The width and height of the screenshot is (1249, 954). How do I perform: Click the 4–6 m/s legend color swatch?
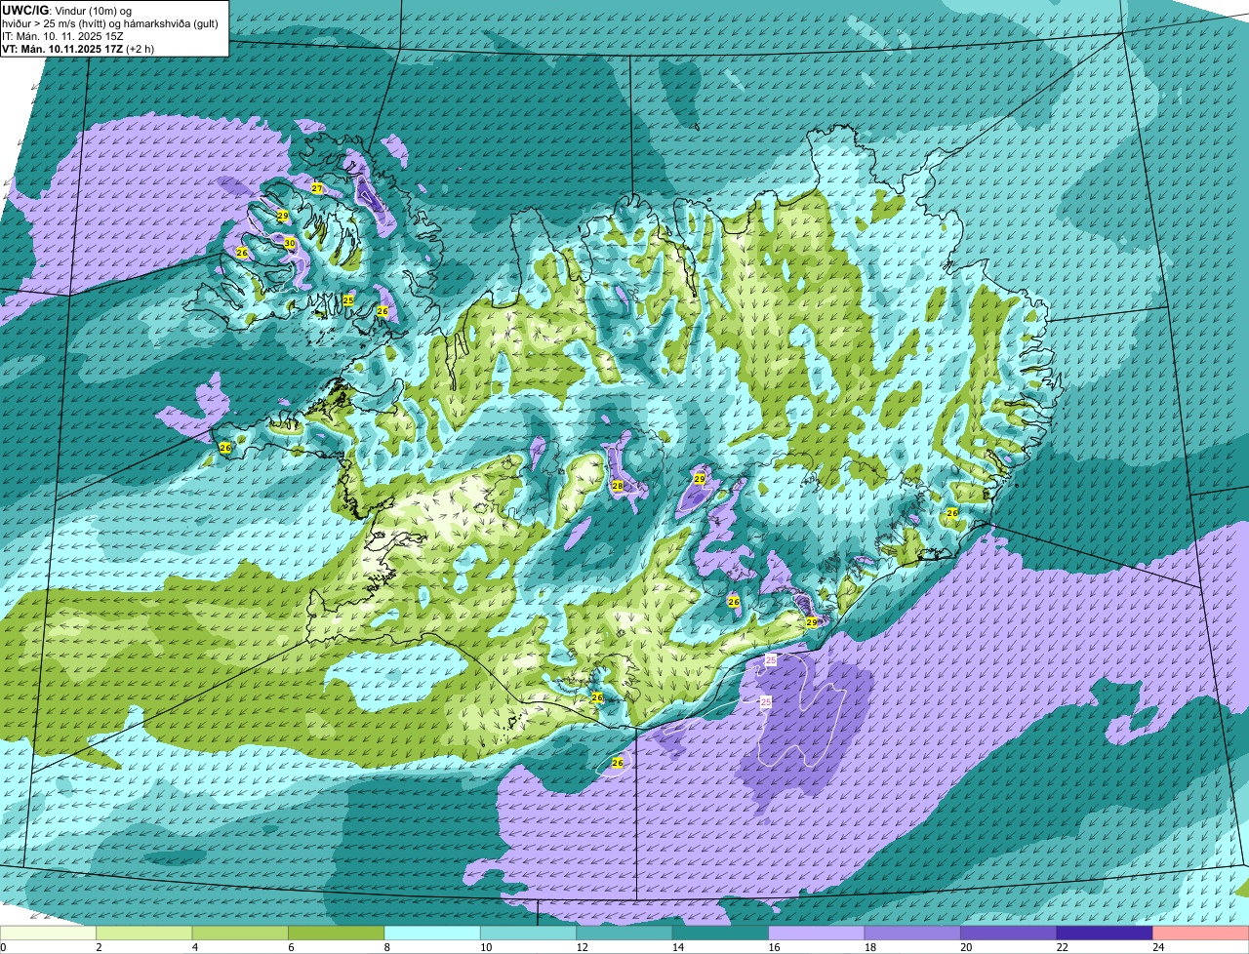pyautogui.click(x=240, y=933)
